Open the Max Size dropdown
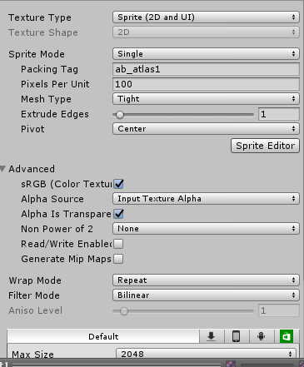Screen dimensions: 304x367 (x=206, y=354)
